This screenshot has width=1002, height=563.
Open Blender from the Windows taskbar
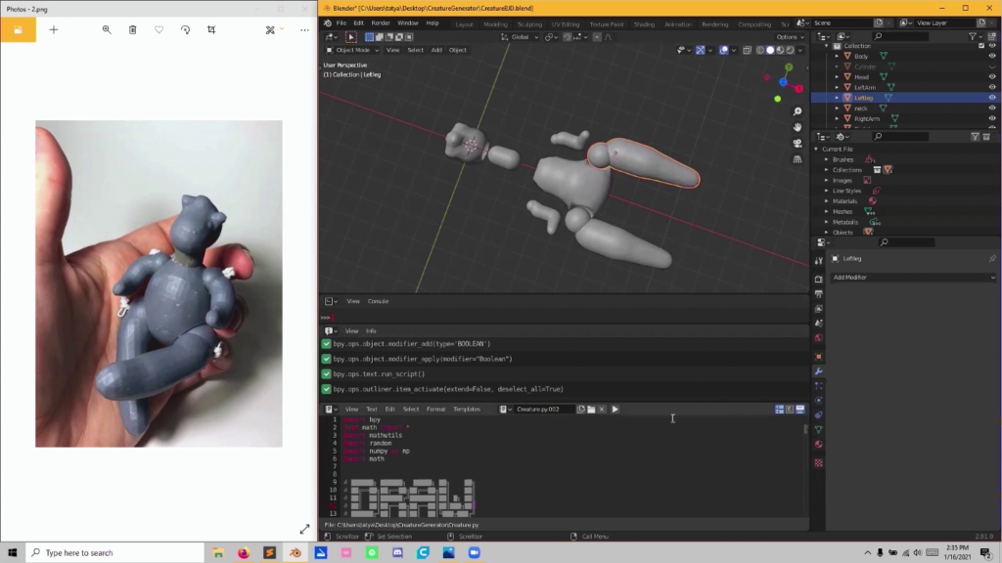coord(296,553)
